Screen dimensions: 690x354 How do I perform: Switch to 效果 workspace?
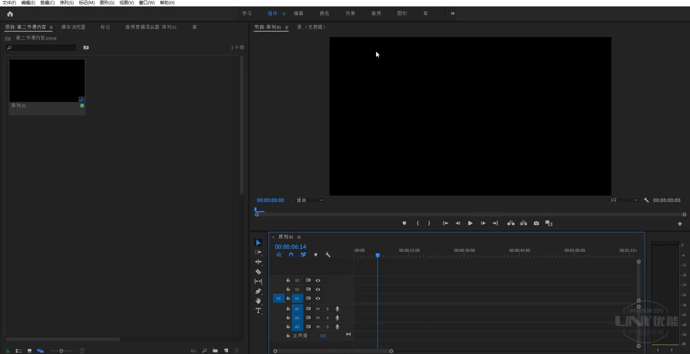click(x=350, y=13)
